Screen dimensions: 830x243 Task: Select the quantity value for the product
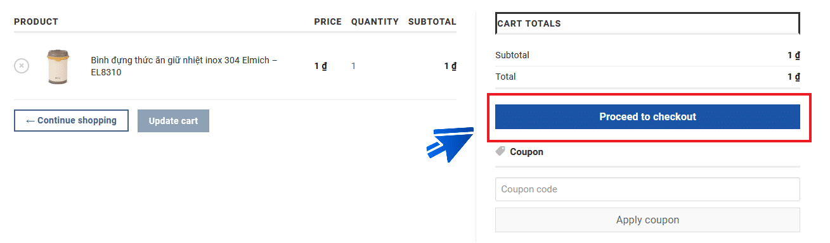click(x=354, y=66)
